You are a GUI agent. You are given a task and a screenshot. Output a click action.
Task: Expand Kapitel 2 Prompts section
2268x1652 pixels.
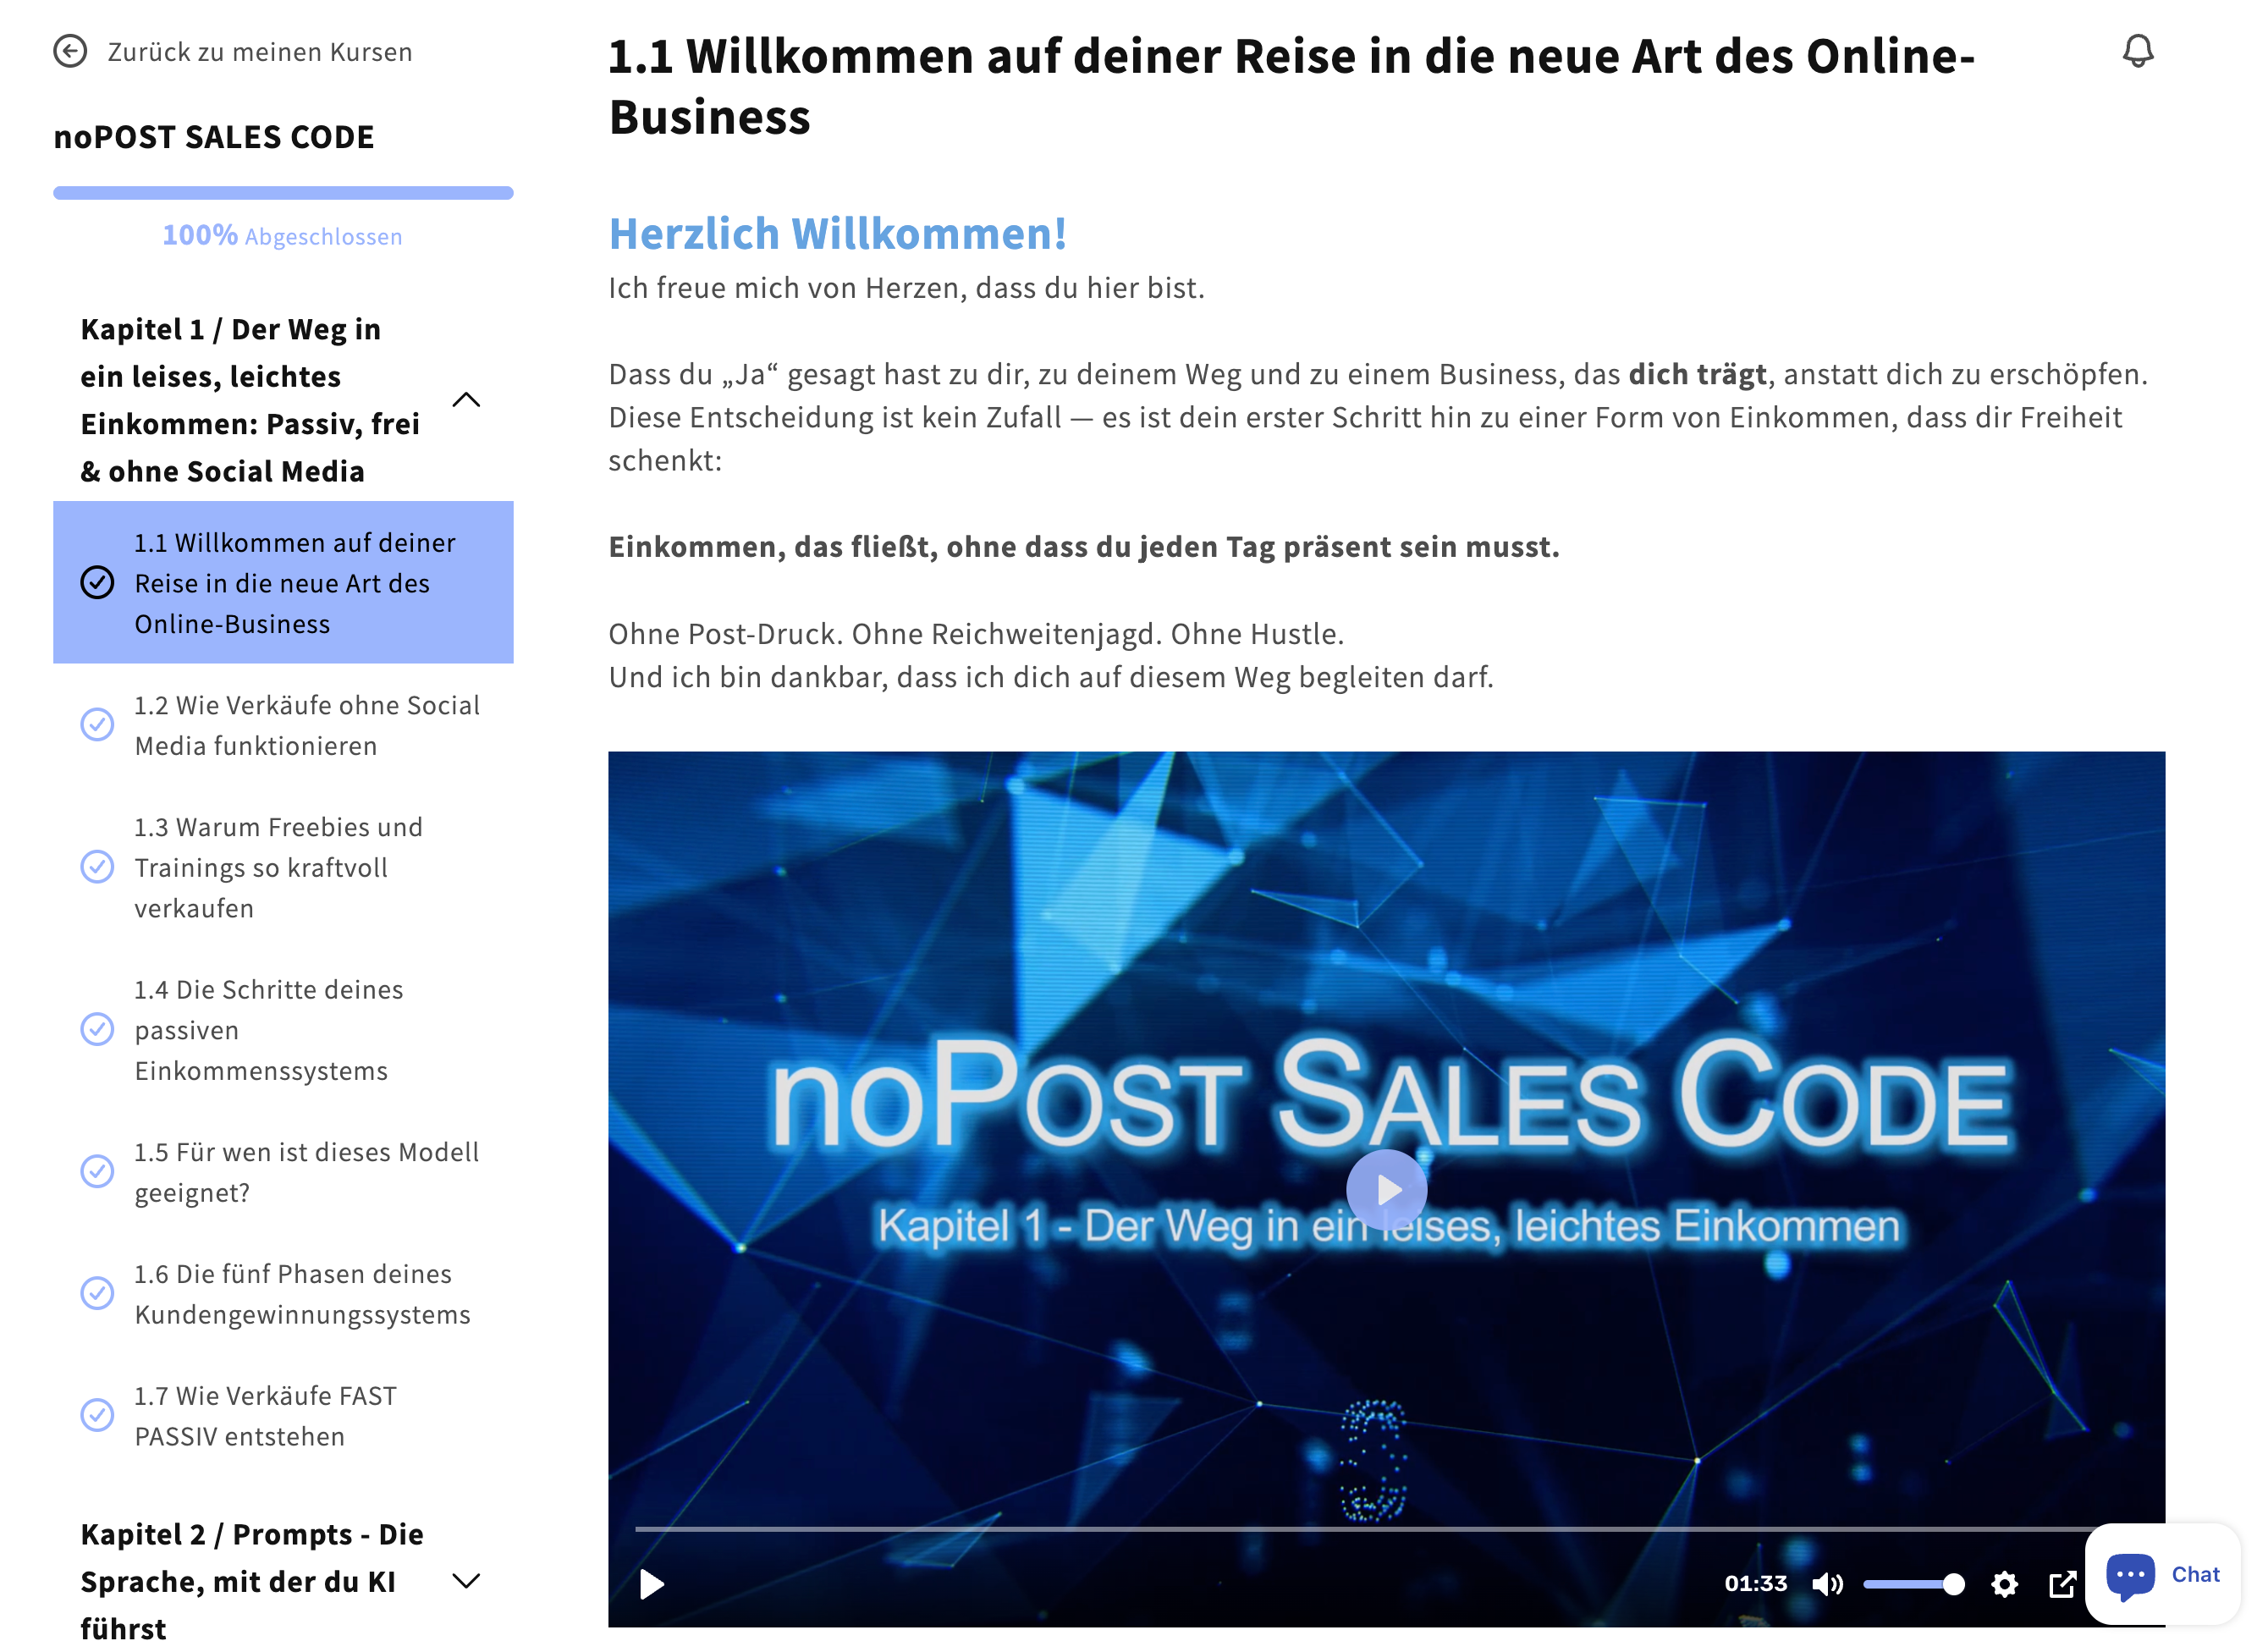click(x=466, y=1581)
